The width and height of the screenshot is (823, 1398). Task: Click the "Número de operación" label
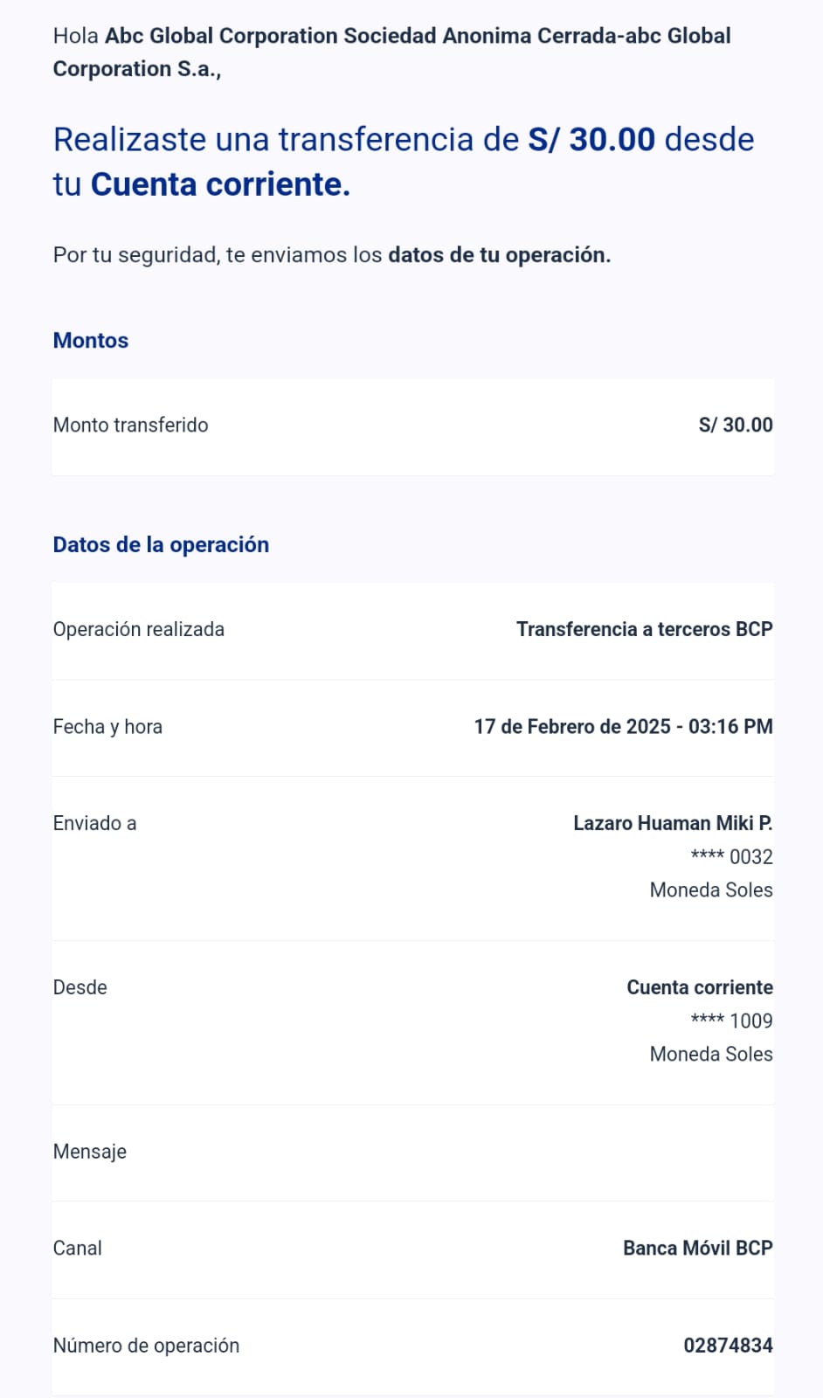146,1346
